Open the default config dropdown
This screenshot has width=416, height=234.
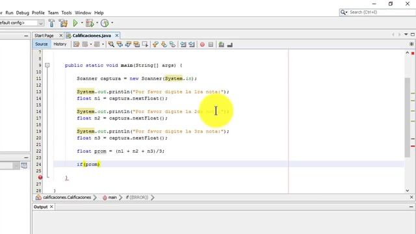[x=40, y=23]
